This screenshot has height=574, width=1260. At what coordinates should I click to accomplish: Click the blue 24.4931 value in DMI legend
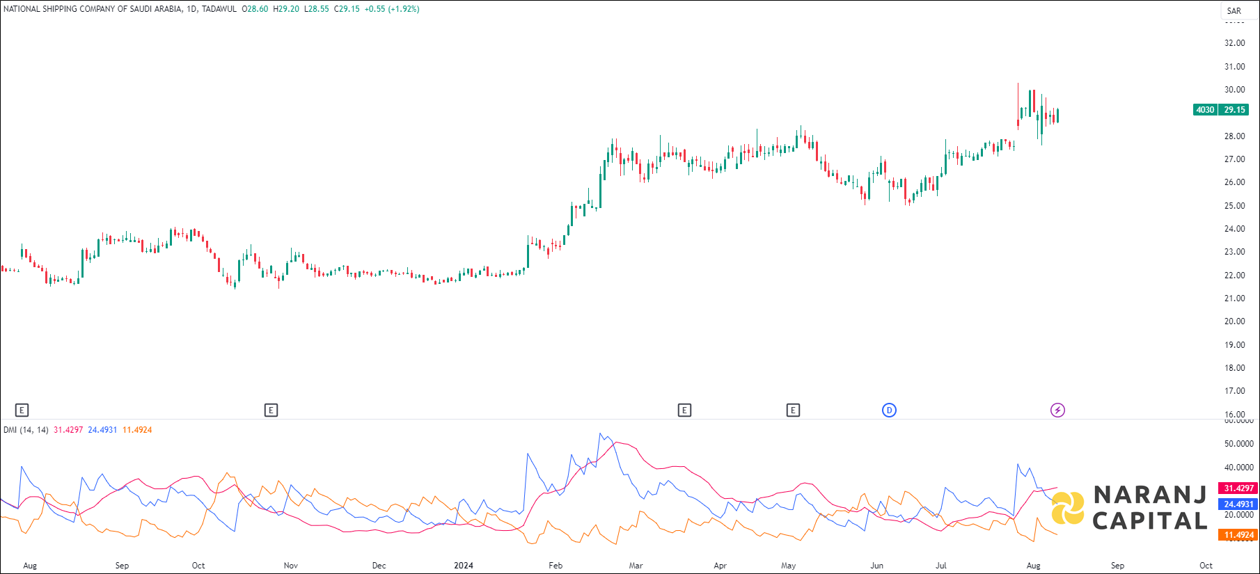102,430
